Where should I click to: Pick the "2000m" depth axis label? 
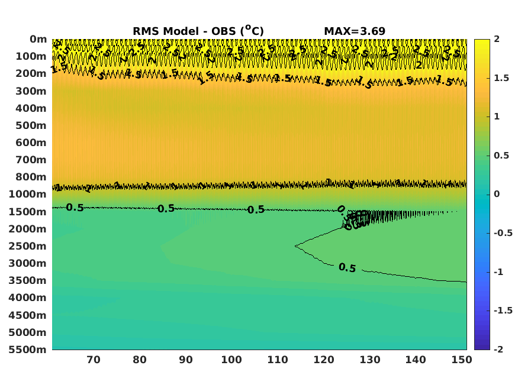tap(27, 229)
